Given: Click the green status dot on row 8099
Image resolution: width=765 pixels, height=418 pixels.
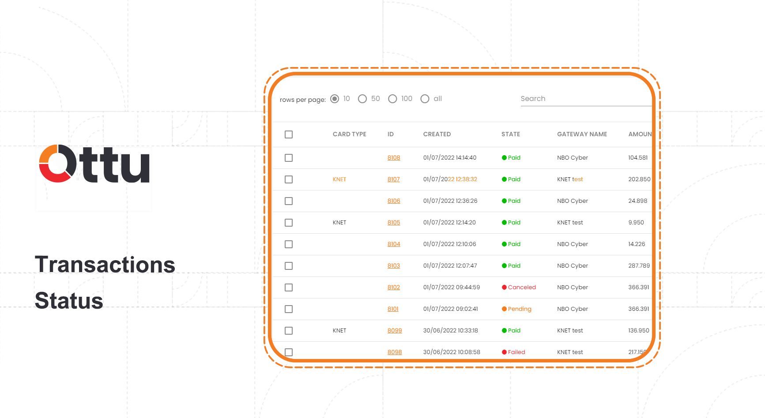Looking at the screenshot, I should (x=505, y=330).
